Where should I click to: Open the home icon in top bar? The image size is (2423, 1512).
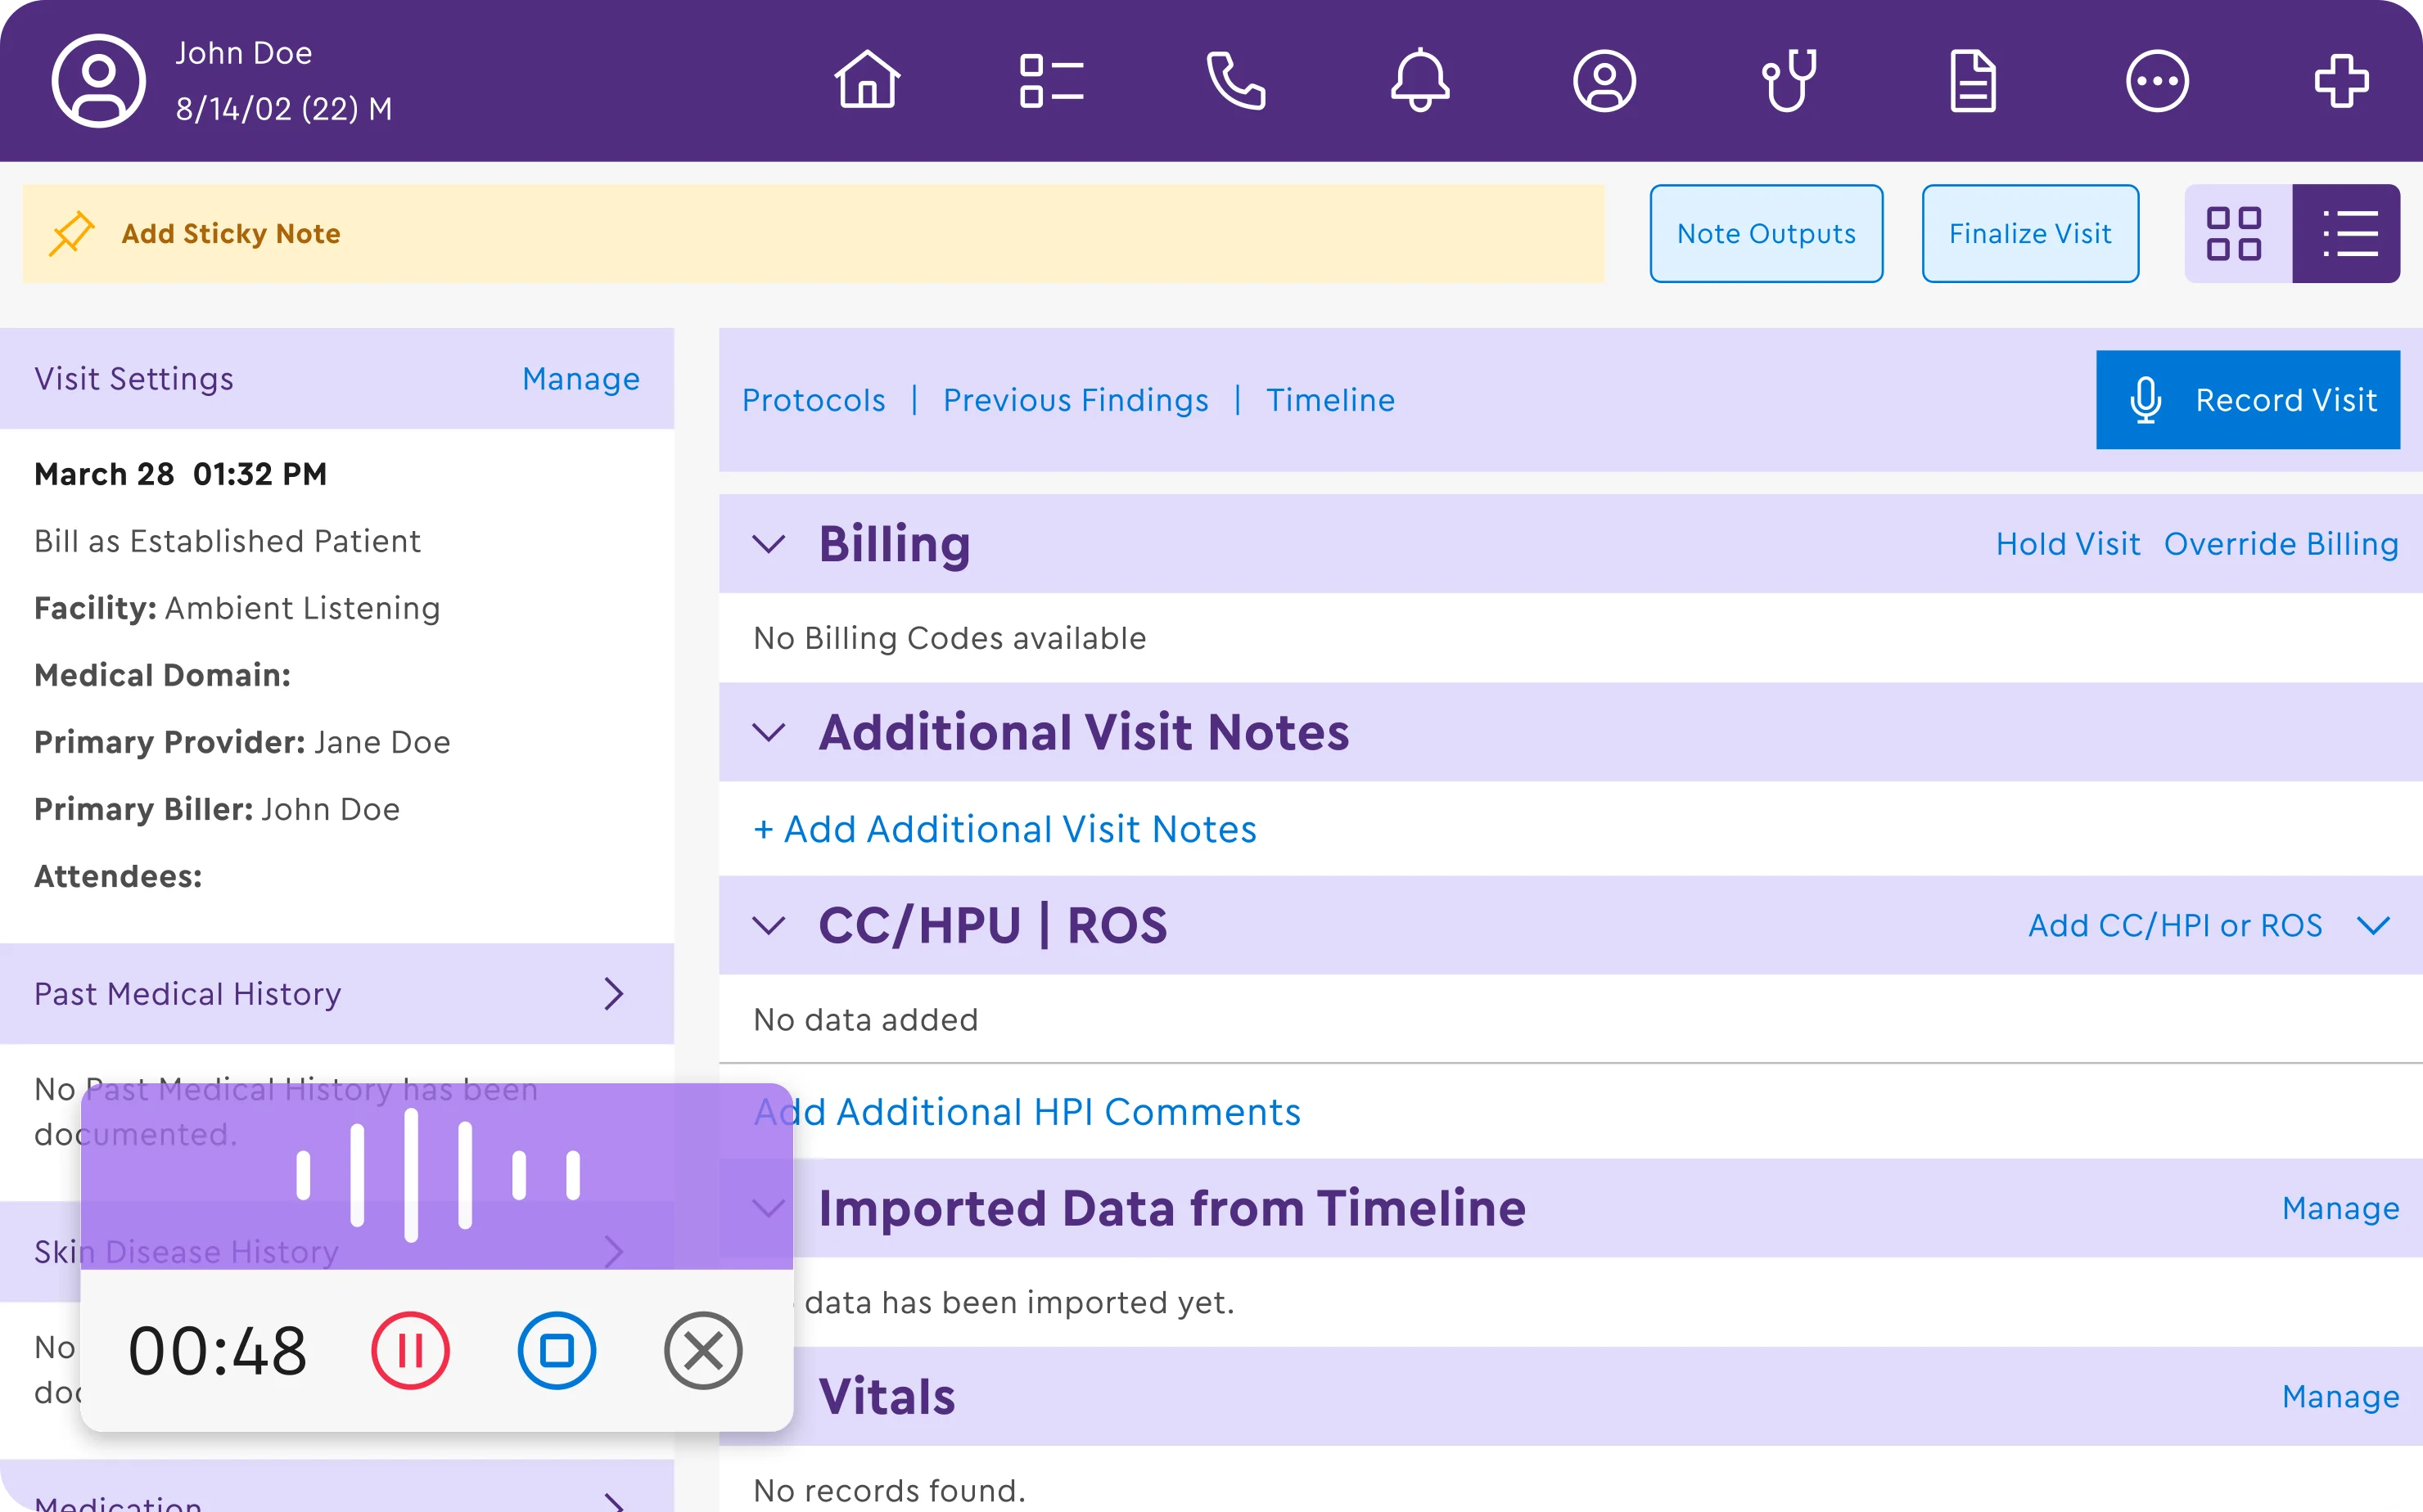point(868,80)
